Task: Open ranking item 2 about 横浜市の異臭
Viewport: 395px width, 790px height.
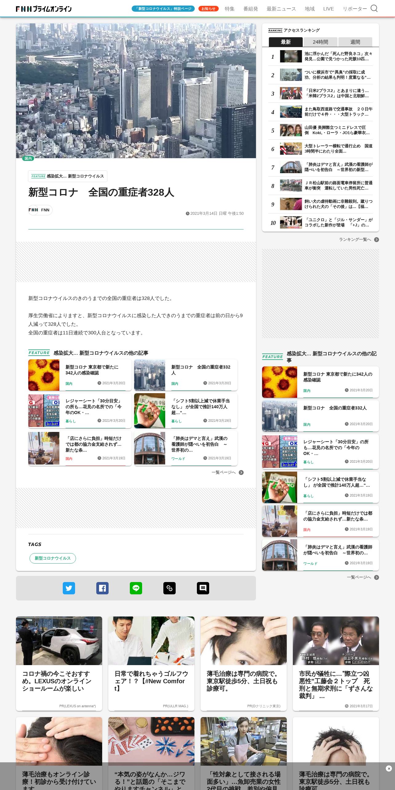Action: point(321,75)
